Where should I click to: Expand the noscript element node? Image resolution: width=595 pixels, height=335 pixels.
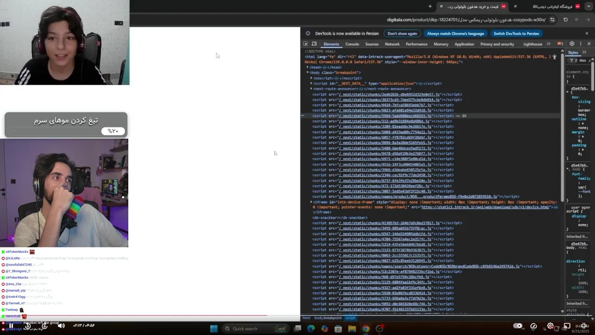click(x=311, y=78)
